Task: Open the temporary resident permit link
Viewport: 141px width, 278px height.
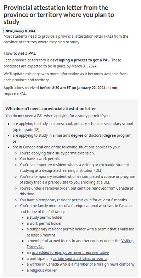Action: (x=61, y=200)
